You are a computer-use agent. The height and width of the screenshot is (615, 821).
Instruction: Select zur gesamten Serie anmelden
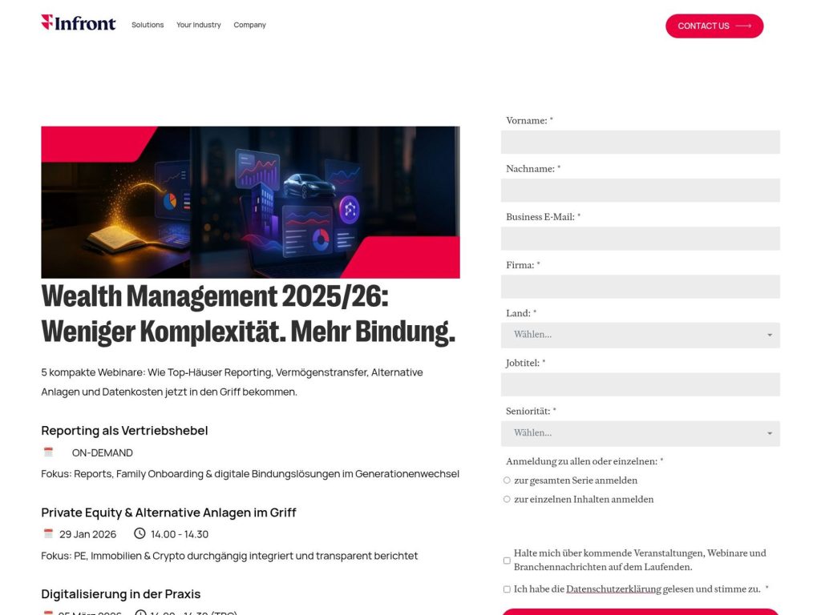pyautogui.click(x=507, y=480)
